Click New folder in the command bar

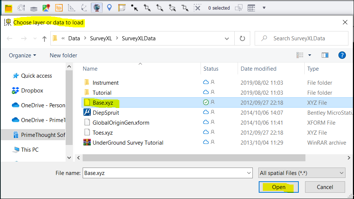pyautogui.click(x=63, y=55)
